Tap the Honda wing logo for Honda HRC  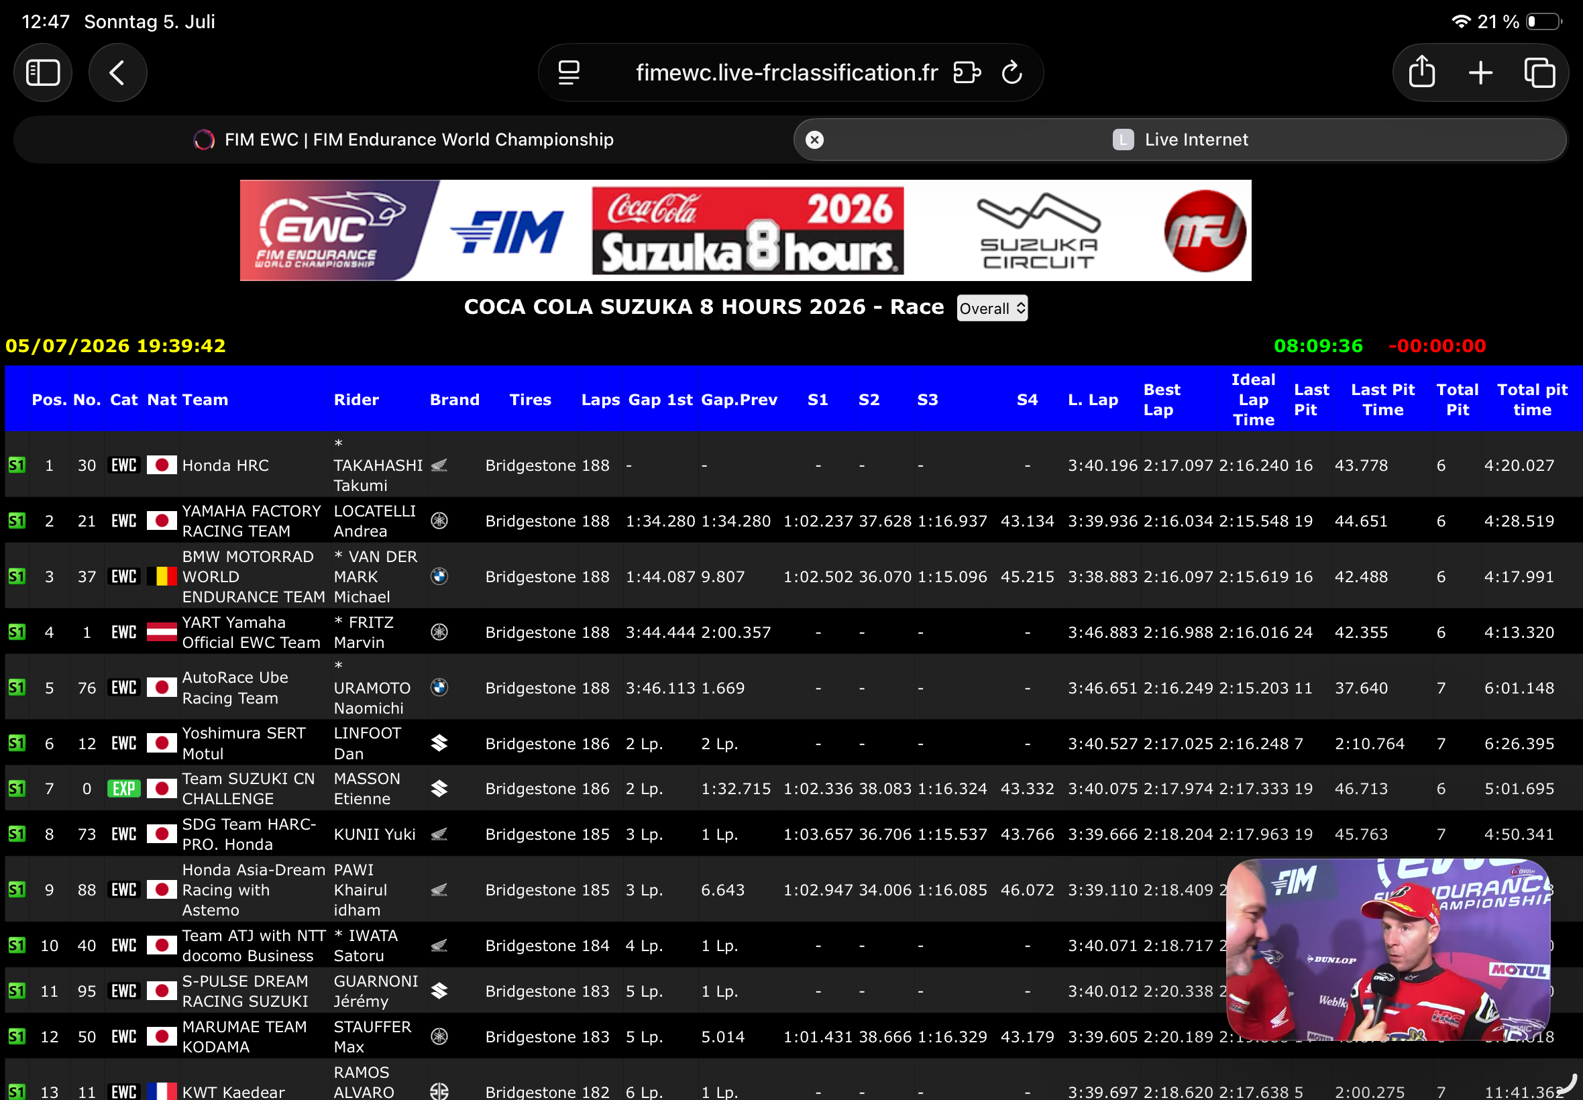(x=439, y=465)
